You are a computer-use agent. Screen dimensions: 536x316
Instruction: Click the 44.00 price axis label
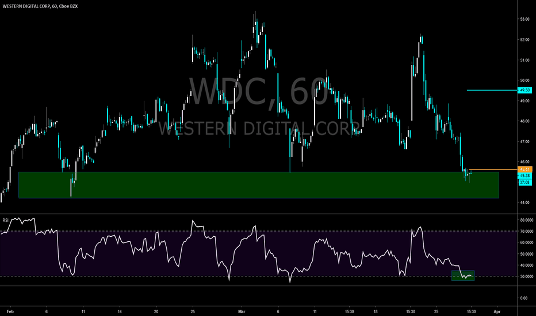pyautogui.click(x=524, y=202)
